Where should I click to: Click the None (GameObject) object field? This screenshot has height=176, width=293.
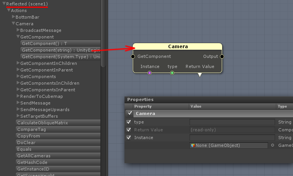coord(229,145)
